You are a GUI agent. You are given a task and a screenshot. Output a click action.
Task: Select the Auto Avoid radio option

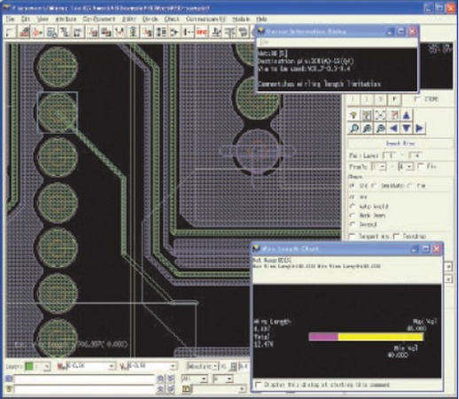click(x=353, y=206)
